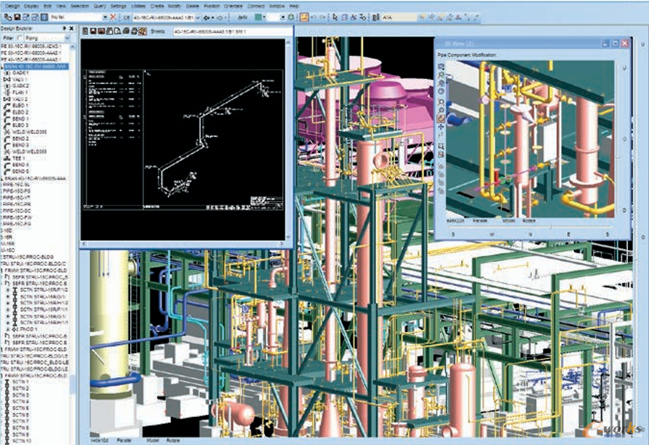This screenshot has height=445, width=649.
Task: Click the highlighted orange toolbar icon
Action: point(305,18)
